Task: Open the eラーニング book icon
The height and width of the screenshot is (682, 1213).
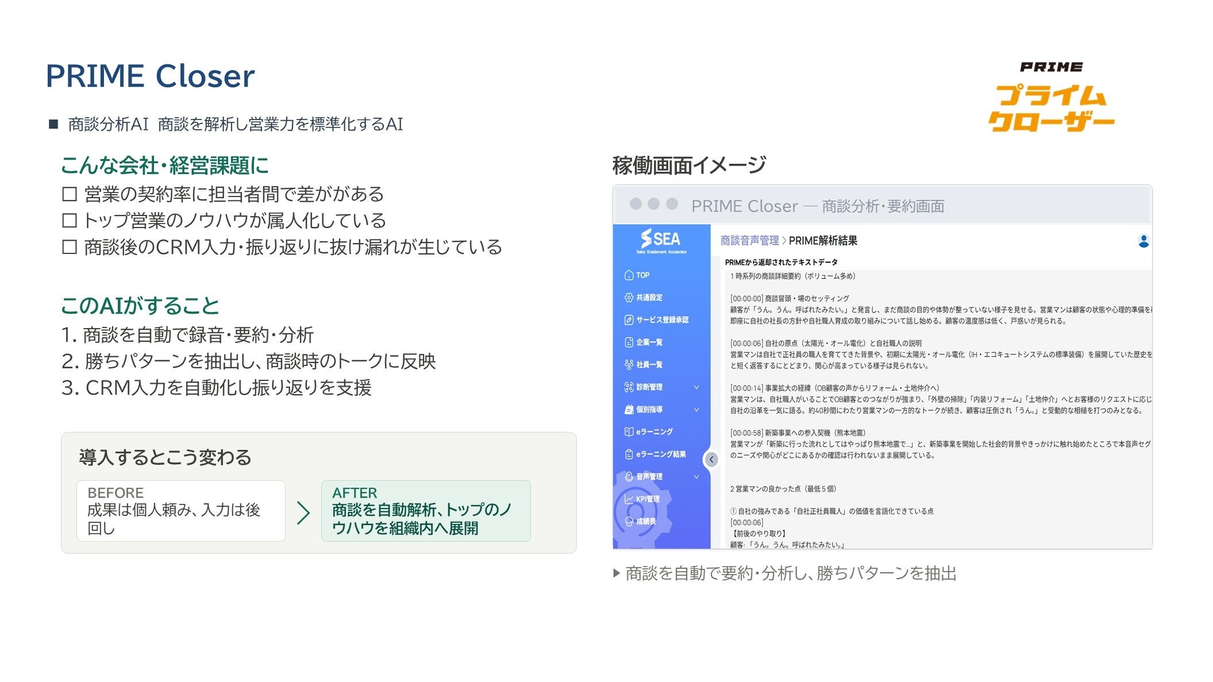Action: [629, 432]
